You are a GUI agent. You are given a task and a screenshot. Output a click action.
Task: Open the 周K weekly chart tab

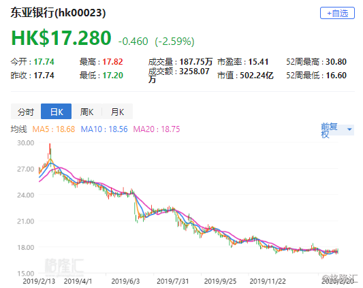coord(86,112)
